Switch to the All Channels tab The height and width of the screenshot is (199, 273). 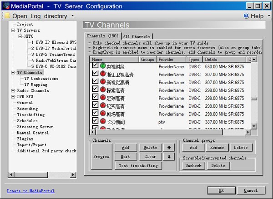pyautogui.click(x=136, y=36)
